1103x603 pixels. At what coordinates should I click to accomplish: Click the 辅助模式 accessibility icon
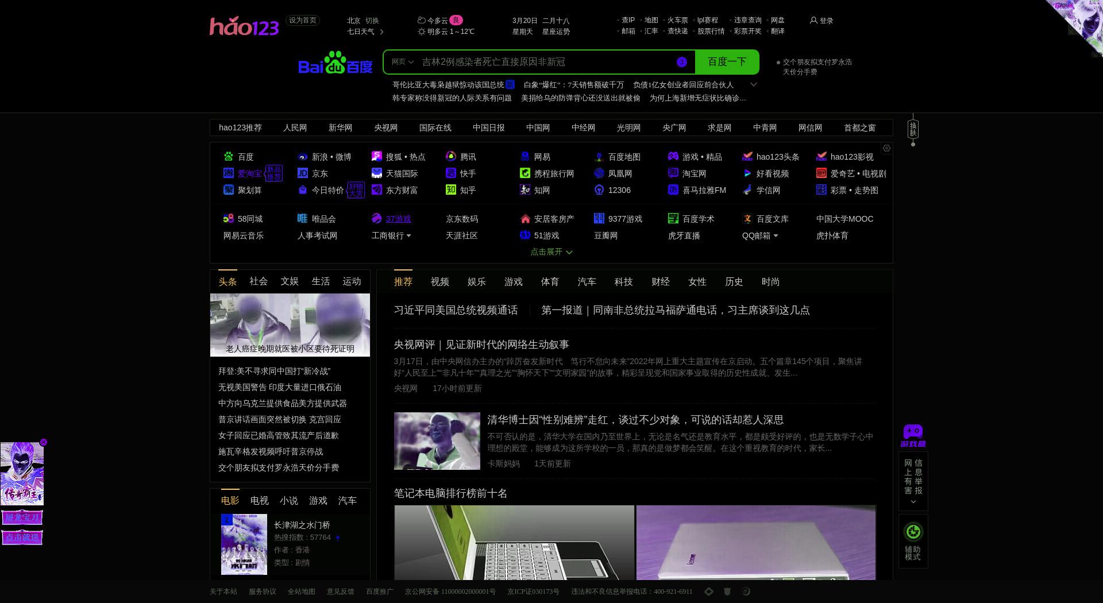tap(913, 532)
